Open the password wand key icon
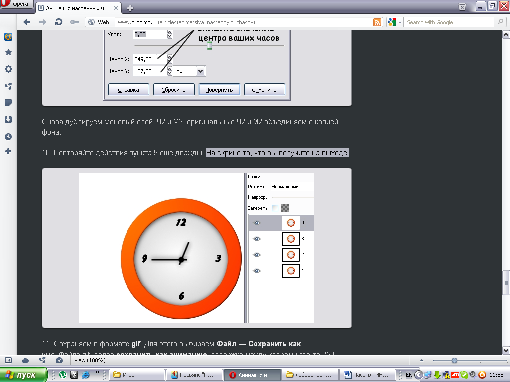 75,22
